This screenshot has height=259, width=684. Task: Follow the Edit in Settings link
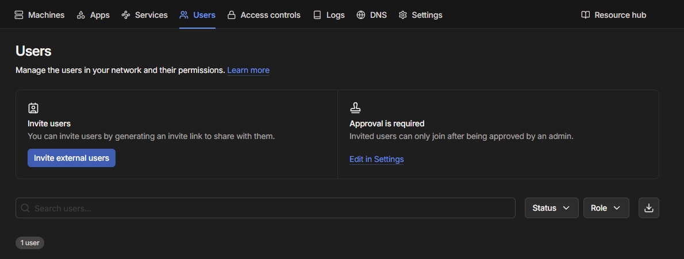coord(376,159)
